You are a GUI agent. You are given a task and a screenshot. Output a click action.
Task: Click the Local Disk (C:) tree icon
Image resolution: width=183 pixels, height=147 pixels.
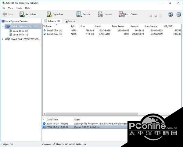tap(10, 31)
